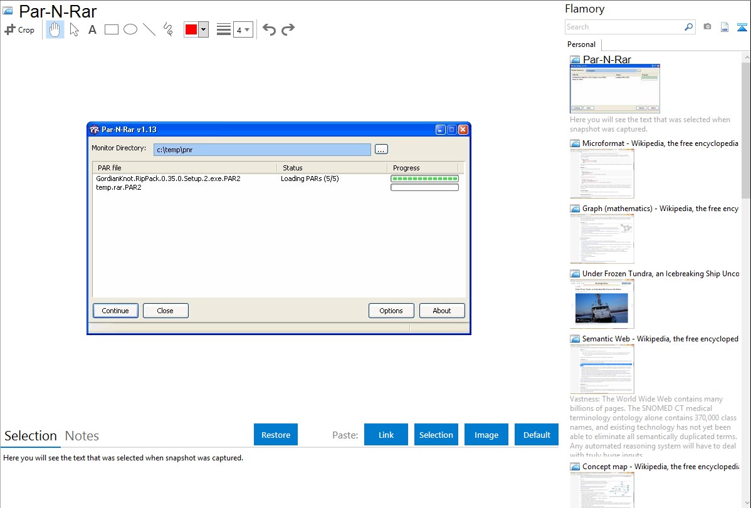Click the Flamory sidebar scrollbar

coord(746,129)
